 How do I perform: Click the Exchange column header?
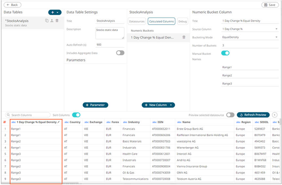click(x=93, y=122)
